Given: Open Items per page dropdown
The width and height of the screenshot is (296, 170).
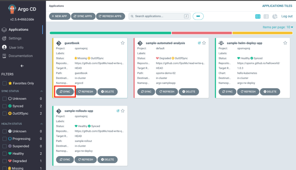Looking at the screenshot, I should pos(278,27).
